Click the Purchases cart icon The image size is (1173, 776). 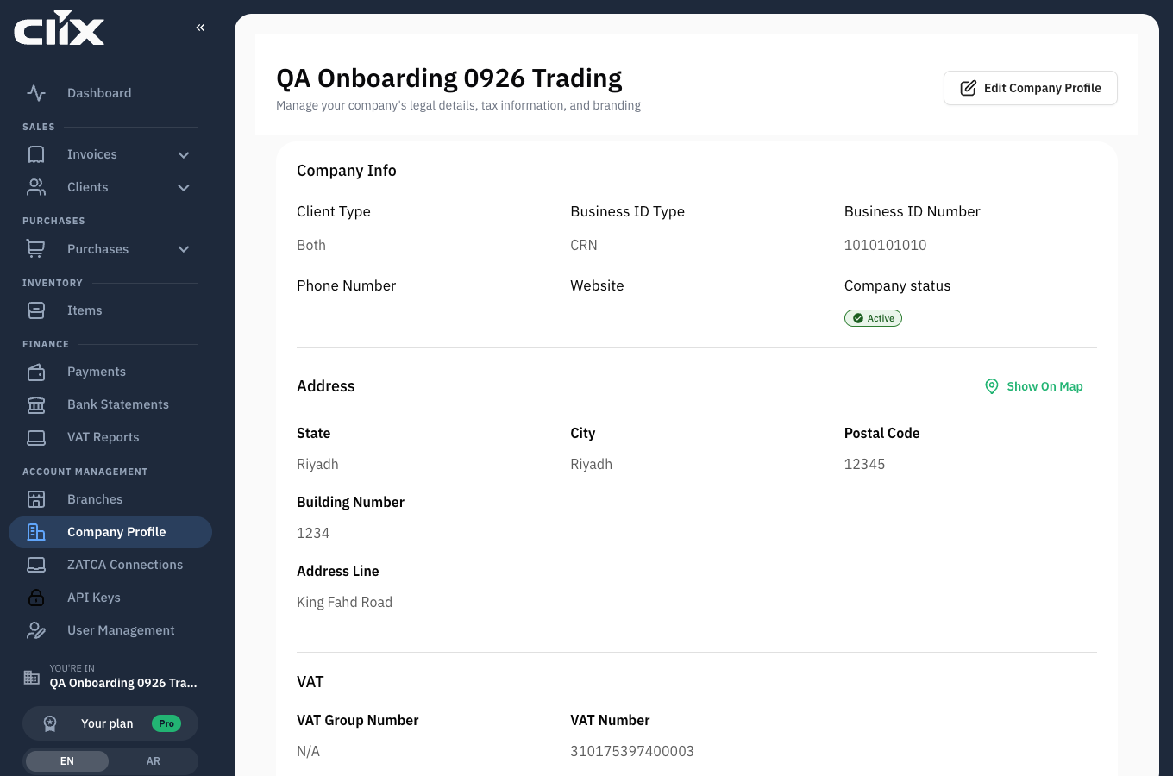click(36, 249)
